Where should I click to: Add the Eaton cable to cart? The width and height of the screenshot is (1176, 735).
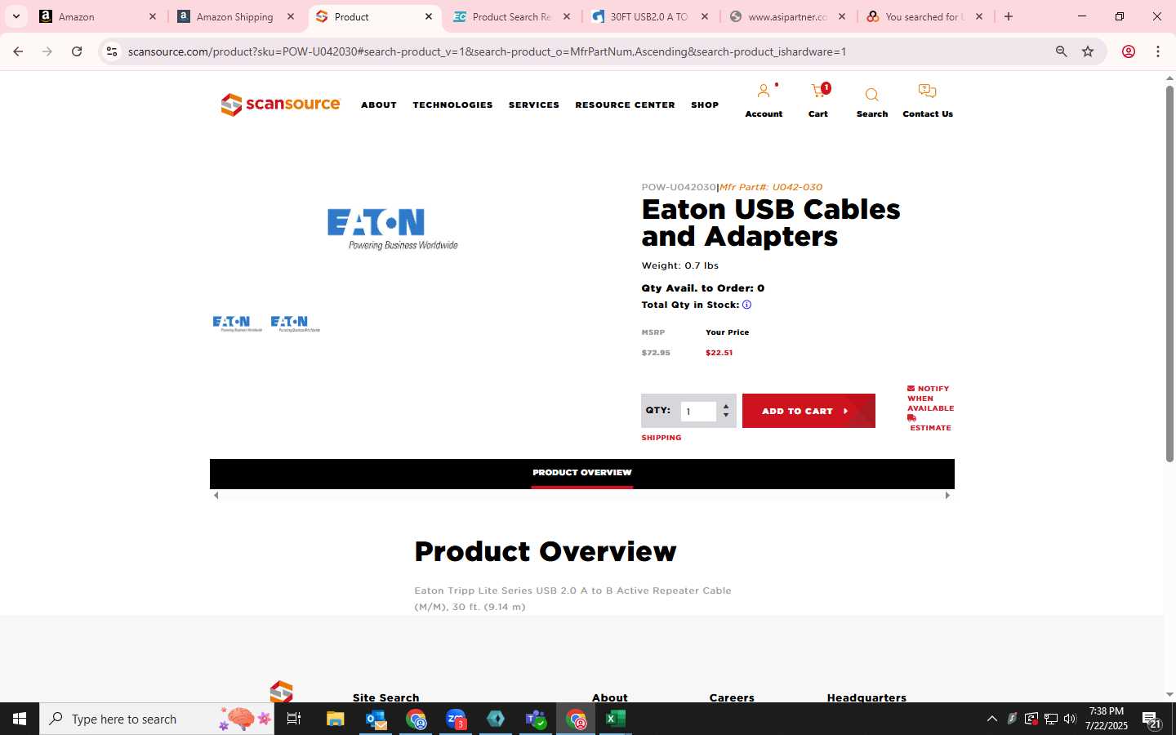[x=808, y=411]
